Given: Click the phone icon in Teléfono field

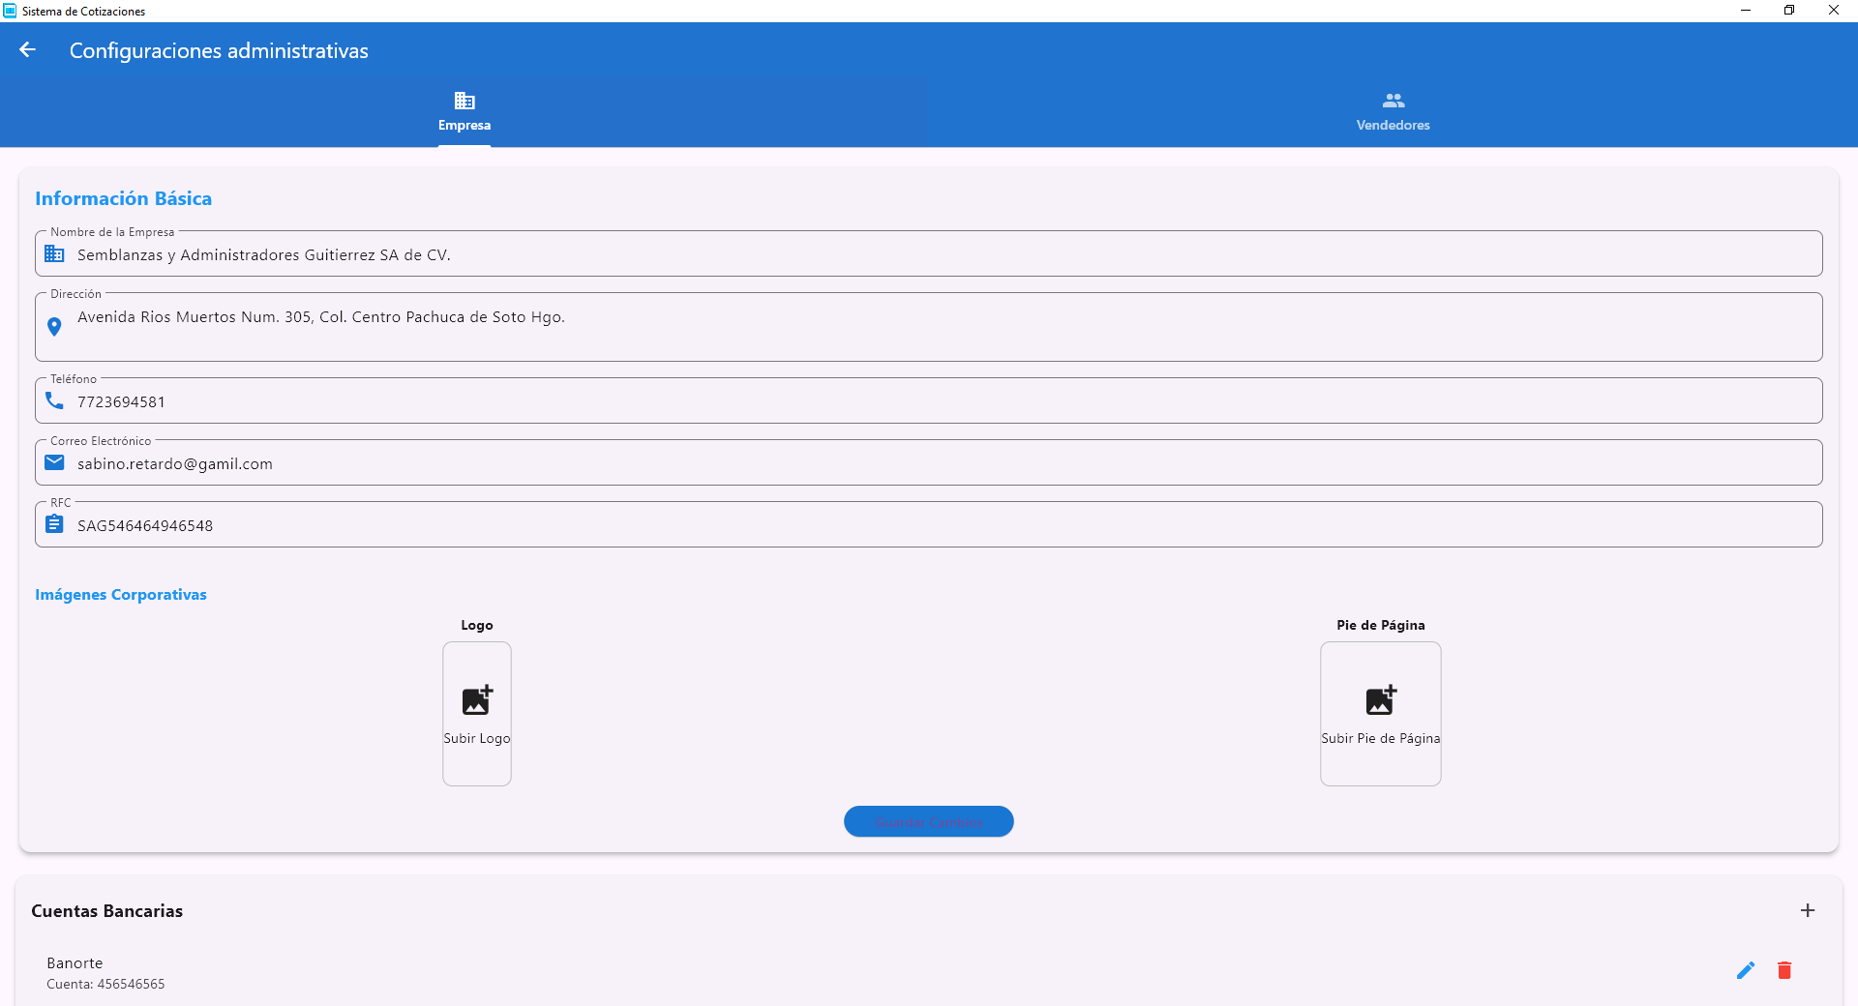Looking at the screenshot, I should (x=54, y=400).
